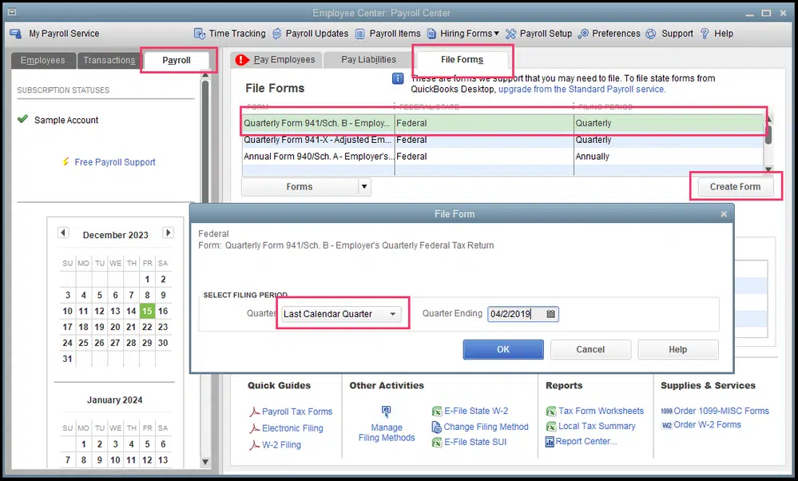798x481 pixels.
Task: Expand the Forms button dropdown arrow
Action: pyautogui.click(x=364, y=187)
